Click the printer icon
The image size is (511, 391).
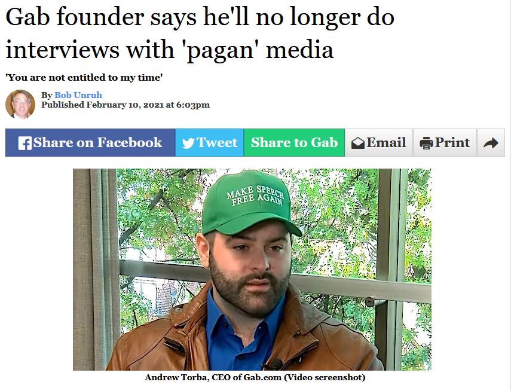[x=426, y=143]
